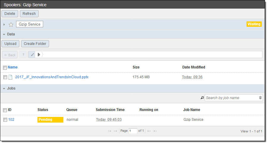Collapse the Jobs section
268x144 pixels.
point(4,88)
